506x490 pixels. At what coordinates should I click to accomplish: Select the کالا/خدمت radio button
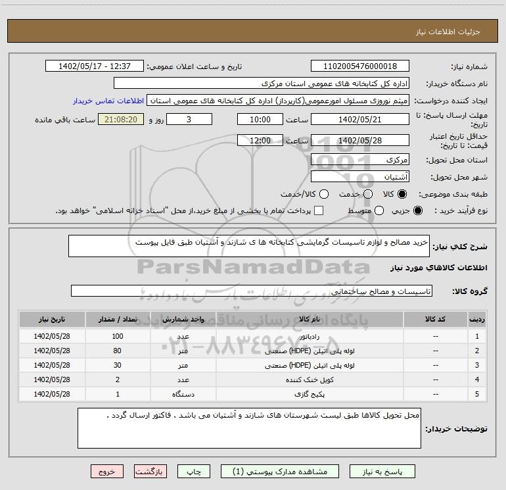point(324,194)
